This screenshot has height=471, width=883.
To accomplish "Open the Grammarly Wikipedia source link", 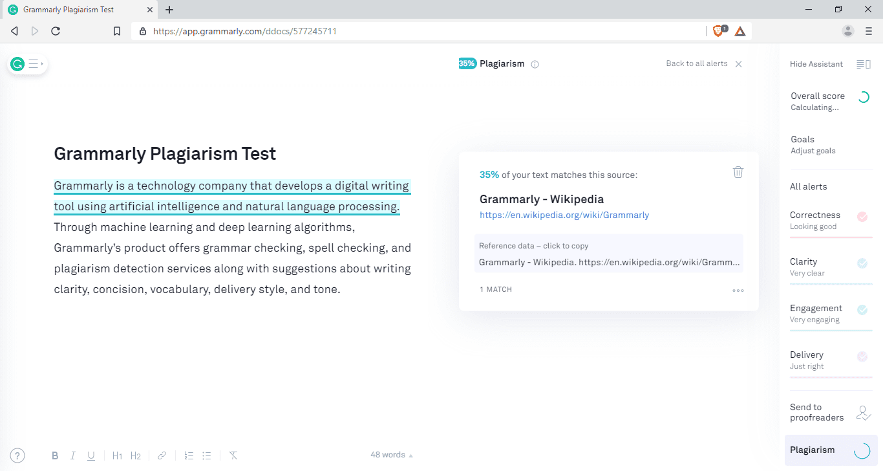I will pos(564,215).
